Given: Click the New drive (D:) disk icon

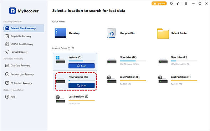Looking at the screenshot, I should coord(112,61).
